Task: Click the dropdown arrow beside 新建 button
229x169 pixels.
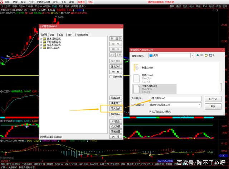Action: [121, 38]
